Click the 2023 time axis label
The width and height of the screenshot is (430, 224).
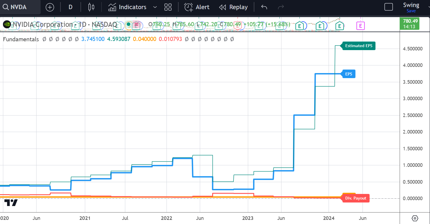tap(248, 218)
